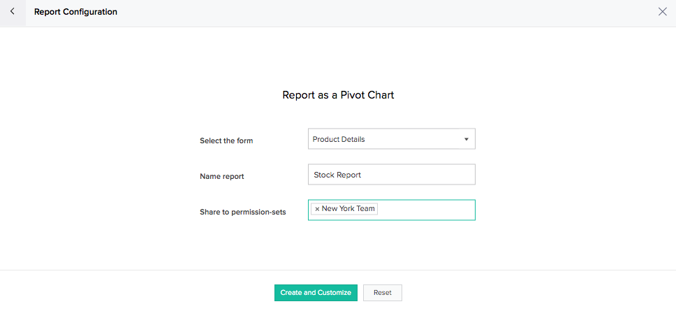This screenshot has width=676, height=311.
Task: Go back using the left chevron icon
Action: pos(13,12)
